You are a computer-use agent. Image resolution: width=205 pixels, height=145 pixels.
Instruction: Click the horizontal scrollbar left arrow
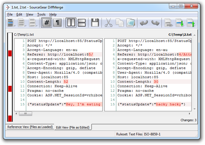pos(16,114)
